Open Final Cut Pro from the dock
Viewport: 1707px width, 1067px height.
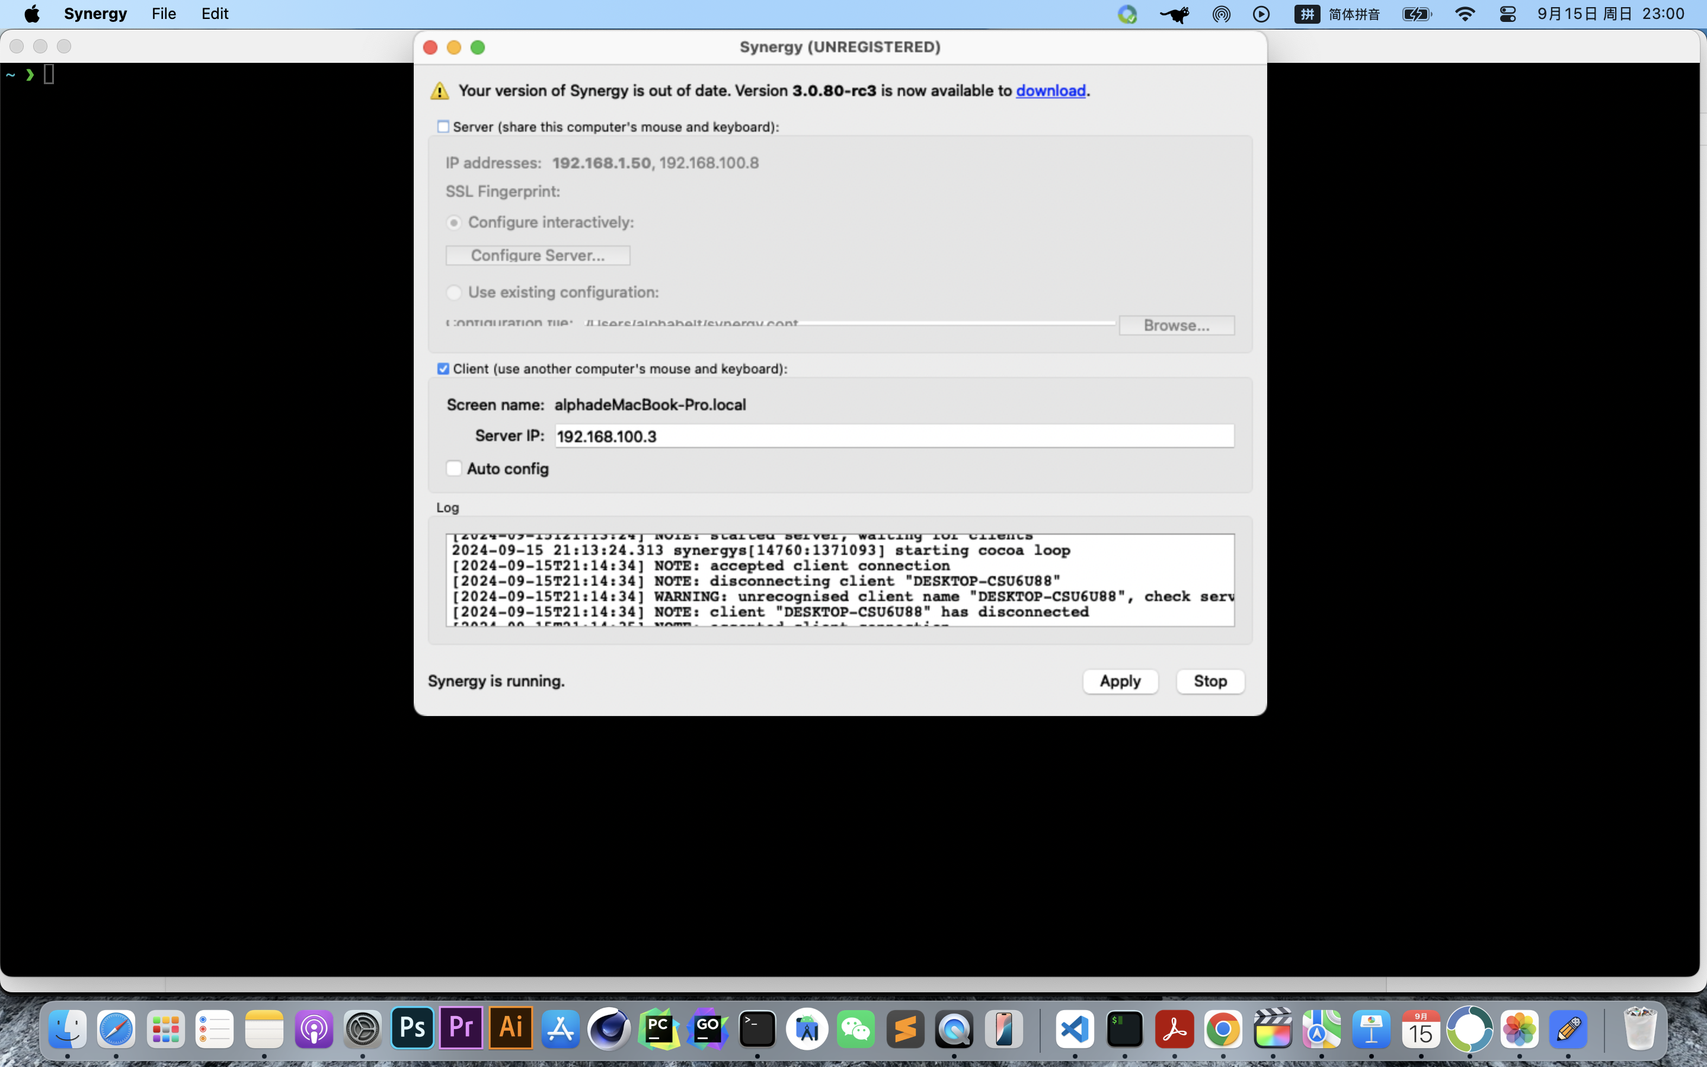click(1273, 1029)
